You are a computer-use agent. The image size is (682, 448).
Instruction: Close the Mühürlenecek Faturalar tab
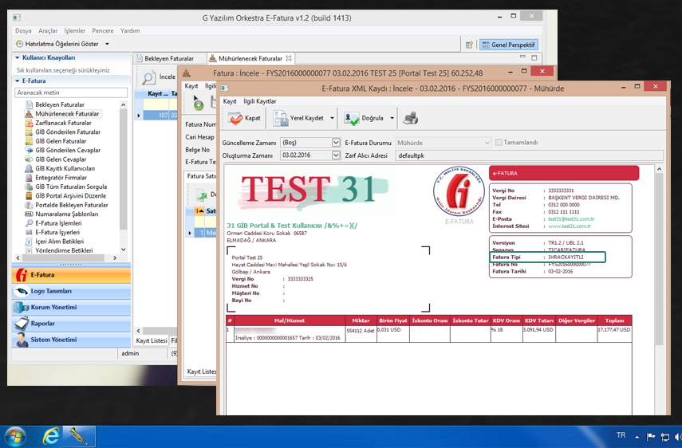click(289, 57)
